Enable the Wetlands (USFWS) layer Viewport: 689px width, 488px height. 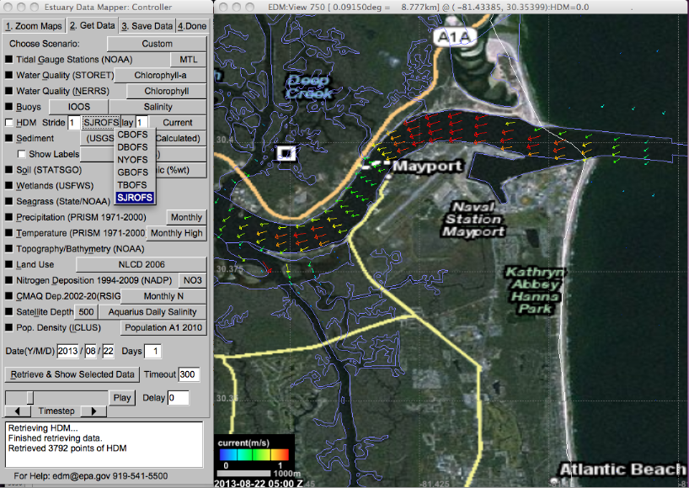tap(9, 185)
